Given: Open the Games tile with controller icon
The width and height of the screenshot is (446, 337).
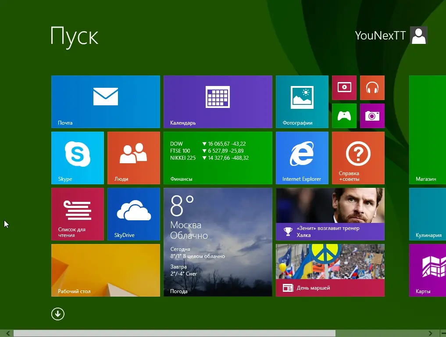Looking at the screenshot, I should click(344, 116).
